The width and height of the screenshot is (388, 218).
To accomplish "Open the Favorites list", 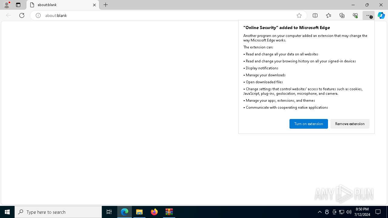I will point(329,15).
